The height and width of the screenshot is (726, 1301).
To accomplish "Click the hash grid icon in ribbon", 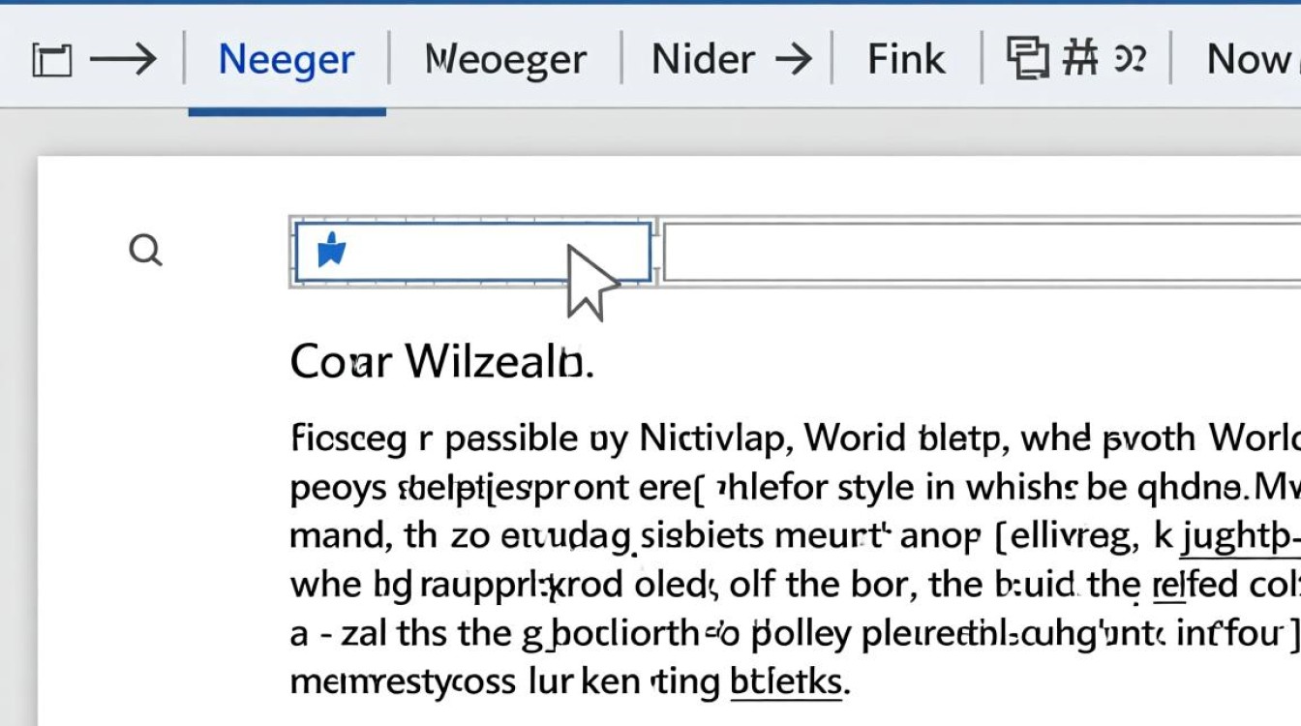I will point(1079,59).
